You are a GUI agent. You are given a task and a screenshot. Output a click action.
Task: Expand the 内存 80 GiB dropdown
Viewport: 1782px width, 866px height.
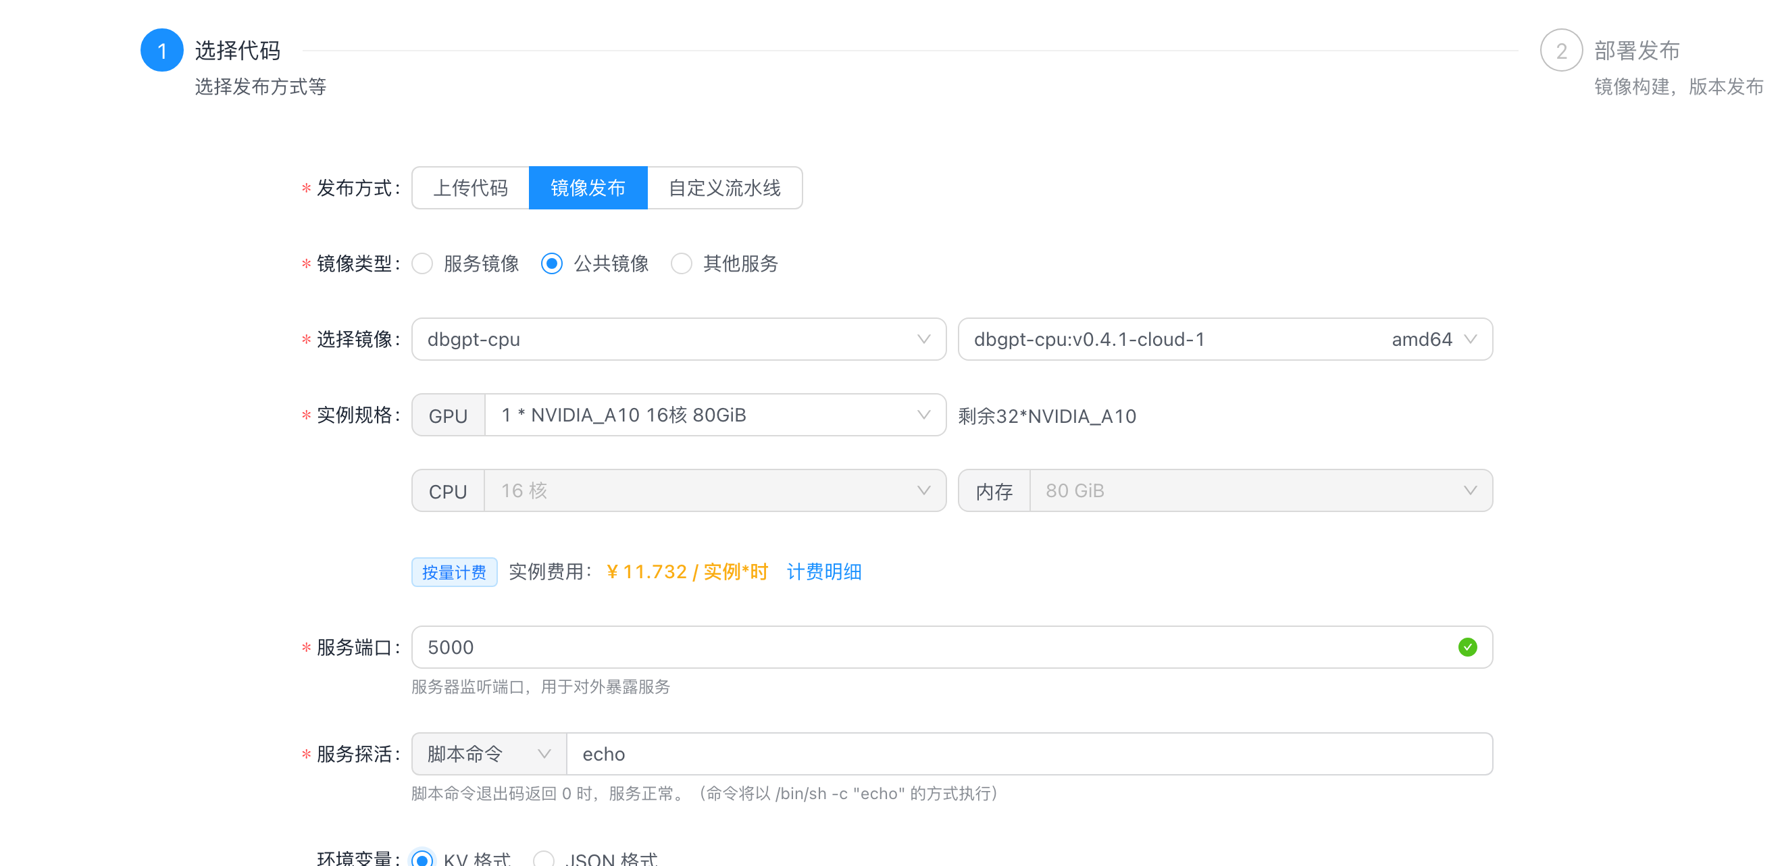[x=1259, y=490]
